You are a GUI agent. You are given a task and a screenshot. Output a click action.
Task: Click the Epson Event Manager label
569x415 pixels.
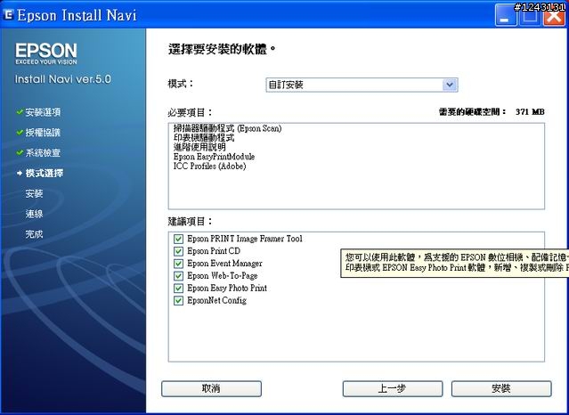(x=224, y=264)
